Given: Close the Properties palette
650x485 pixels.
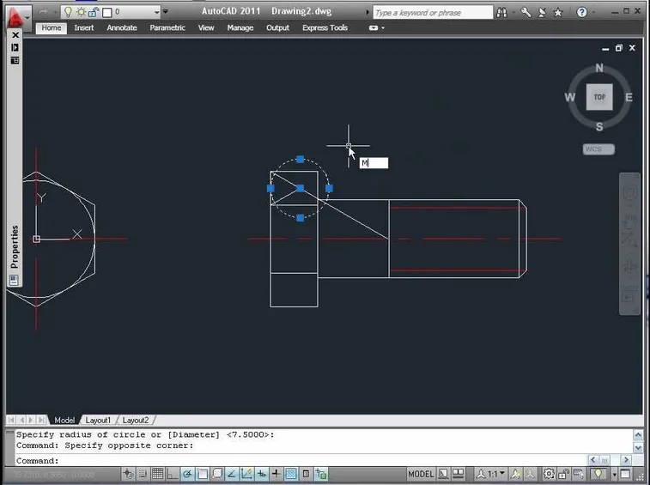Looking at the screenshot, I should coord(15,35).
